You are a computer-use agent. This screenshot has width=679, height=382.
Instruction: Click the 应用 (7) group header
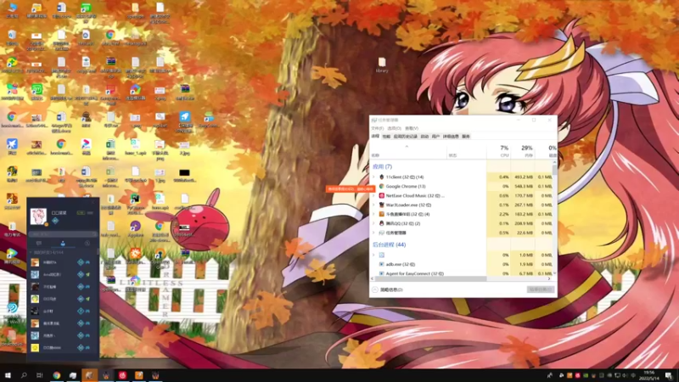click(382, 166)
